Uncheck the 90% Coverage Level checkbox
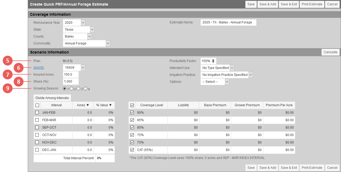This screenshot has width=341, height=172. point(132,112)
